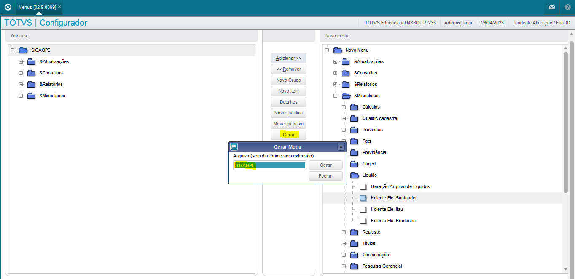Click the Arquivo file name input field
This screenshot has width=575, height=279.
(270, 165)
